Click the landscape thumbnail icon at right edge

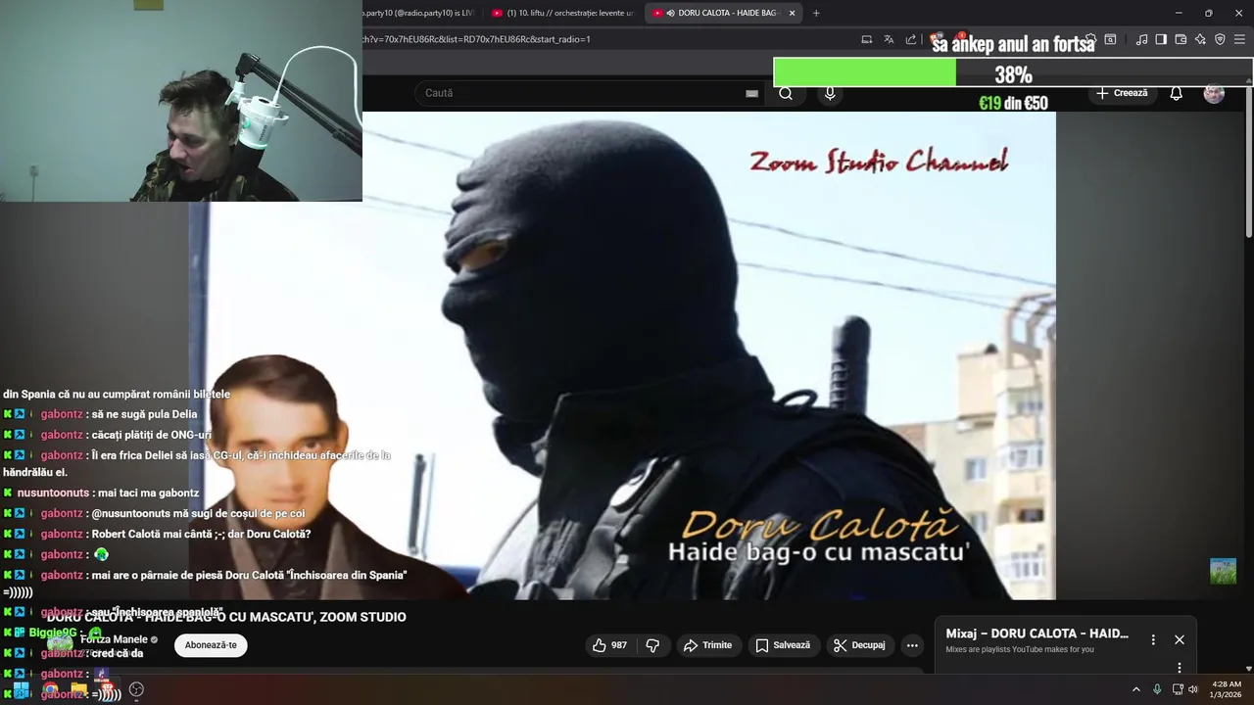1223,571
